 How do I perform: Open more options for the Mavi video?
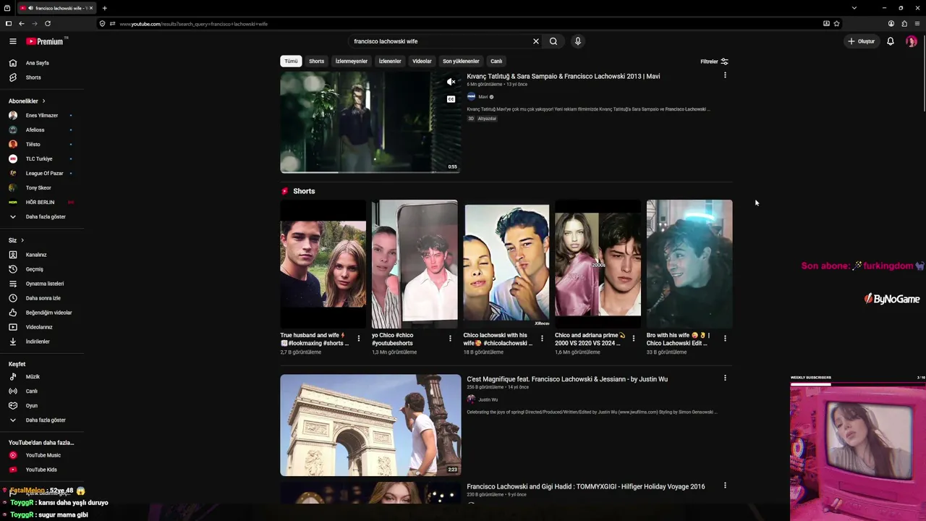point(725,75)
